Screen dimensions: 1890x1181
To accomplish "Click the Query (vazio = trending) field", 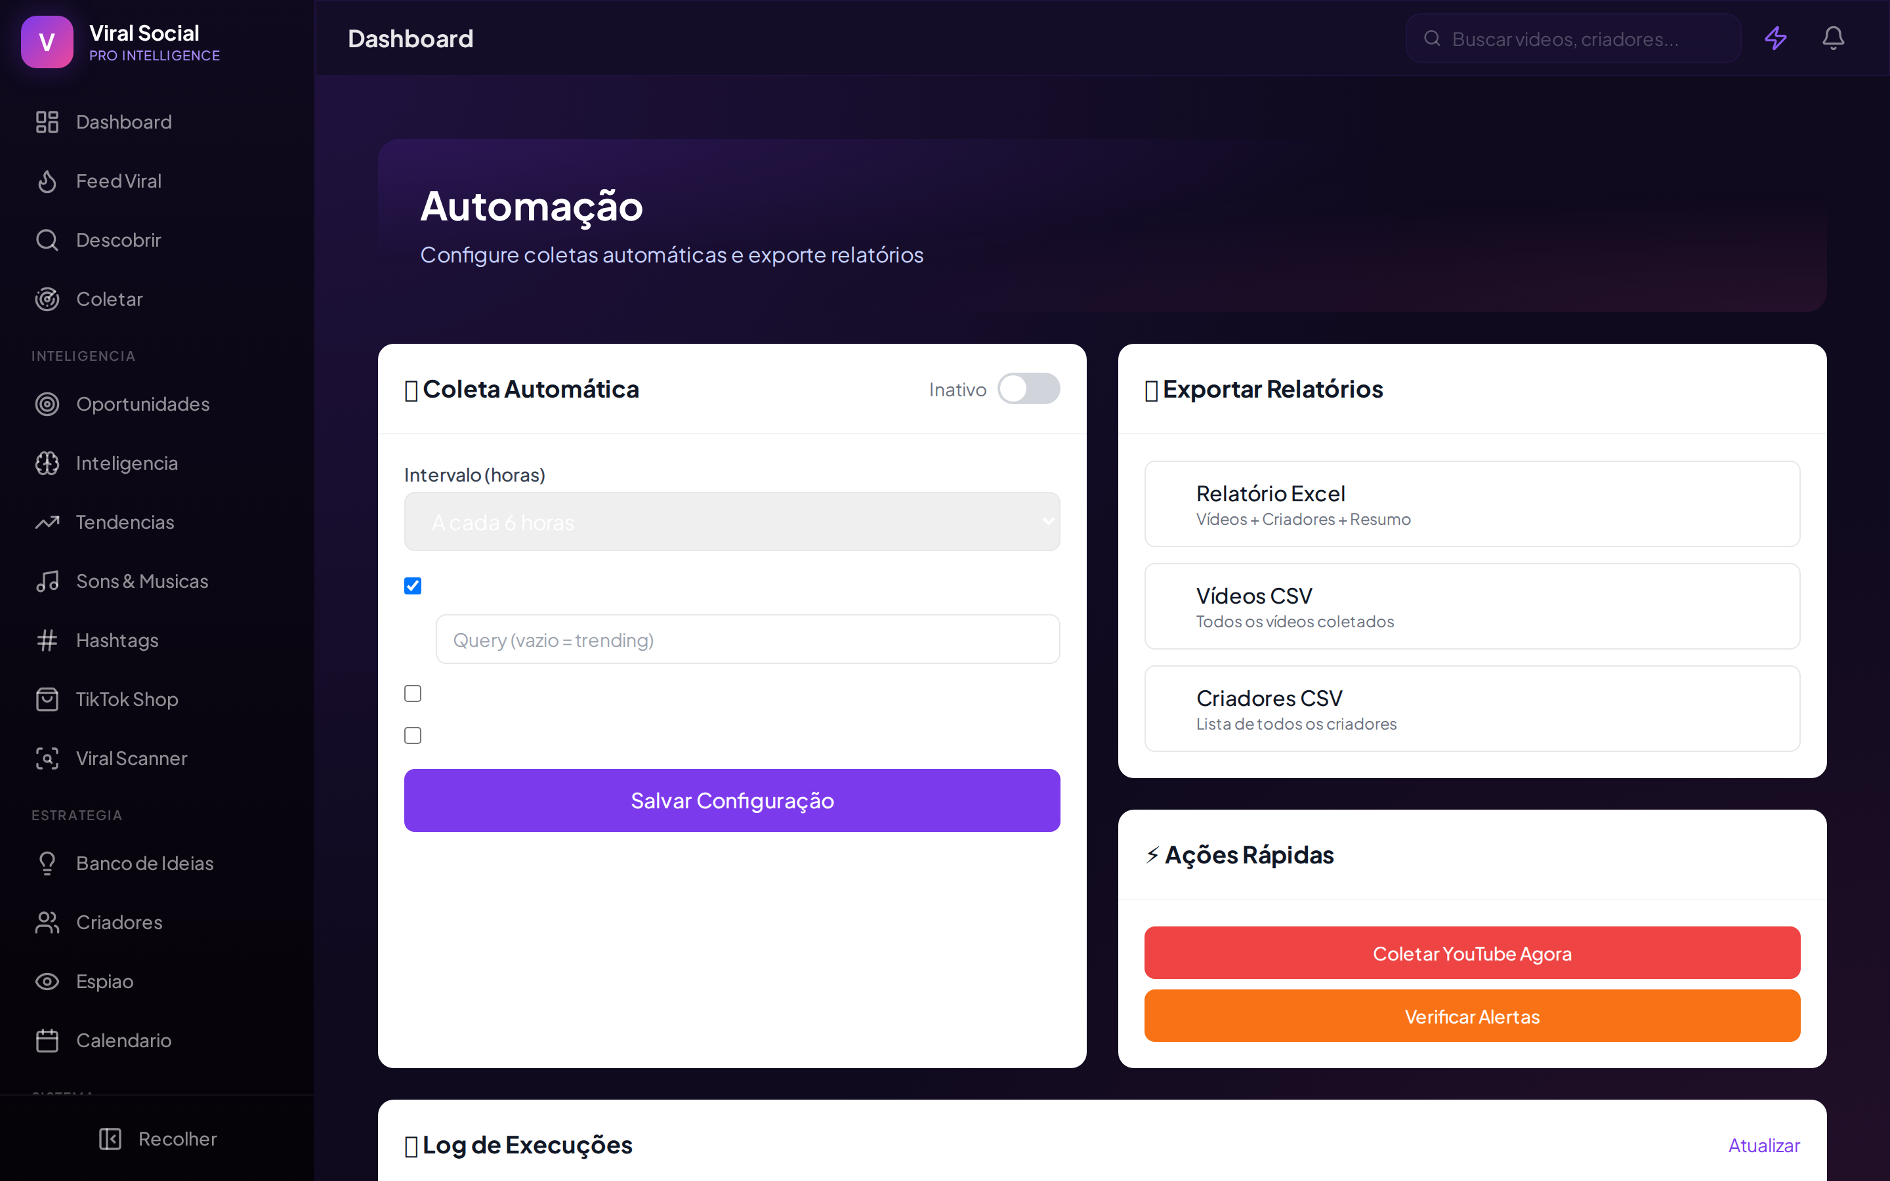I will click(x=747, y=640).
